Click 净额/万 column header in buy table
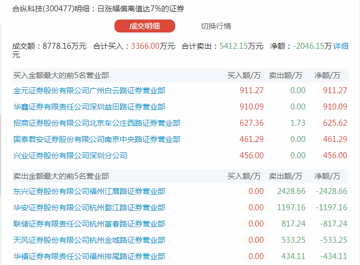 pos(327,75)
